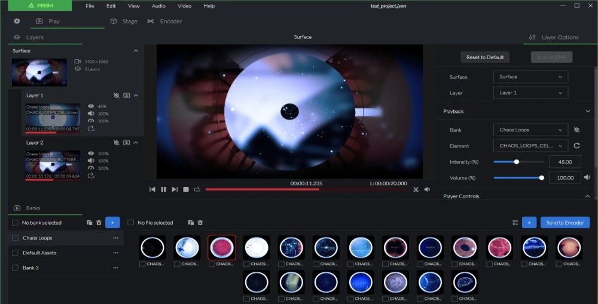
Task: Click the Reset to Default button
Action: pyautogui.click(x=485, y=57)
